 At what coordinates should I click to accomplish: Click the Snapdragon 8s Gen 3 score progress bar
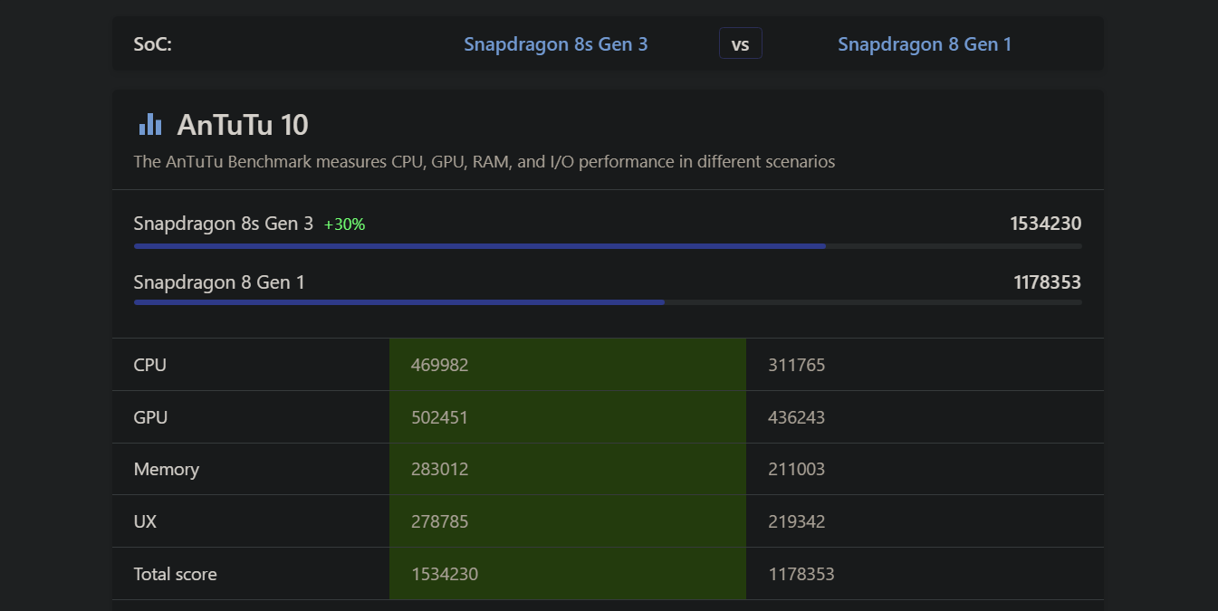[x=608, y=246]
